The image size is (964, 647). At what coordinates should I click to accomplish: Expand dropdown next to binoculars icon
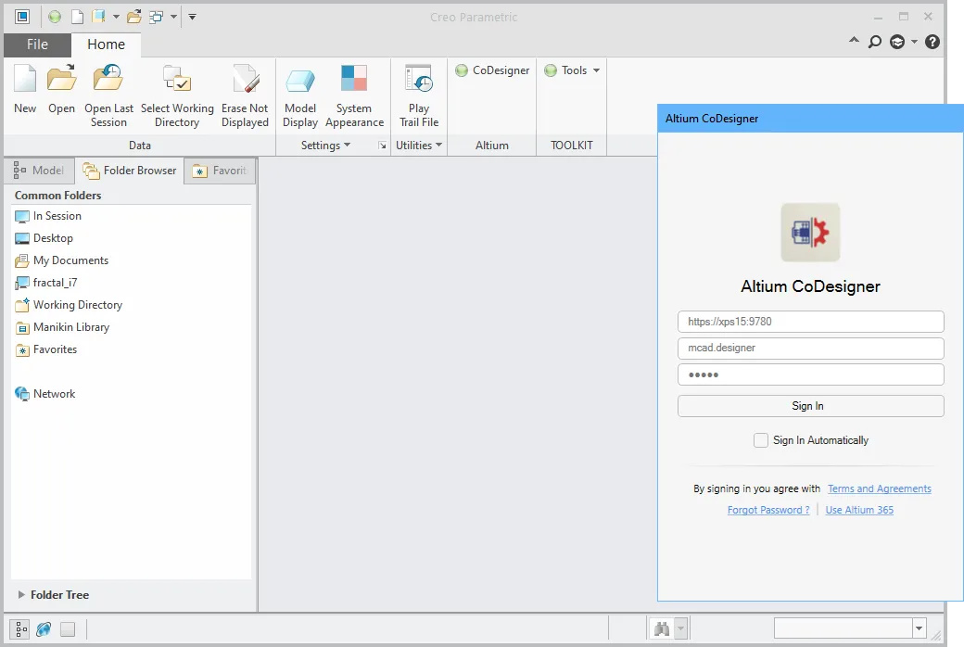pos(680,628)
